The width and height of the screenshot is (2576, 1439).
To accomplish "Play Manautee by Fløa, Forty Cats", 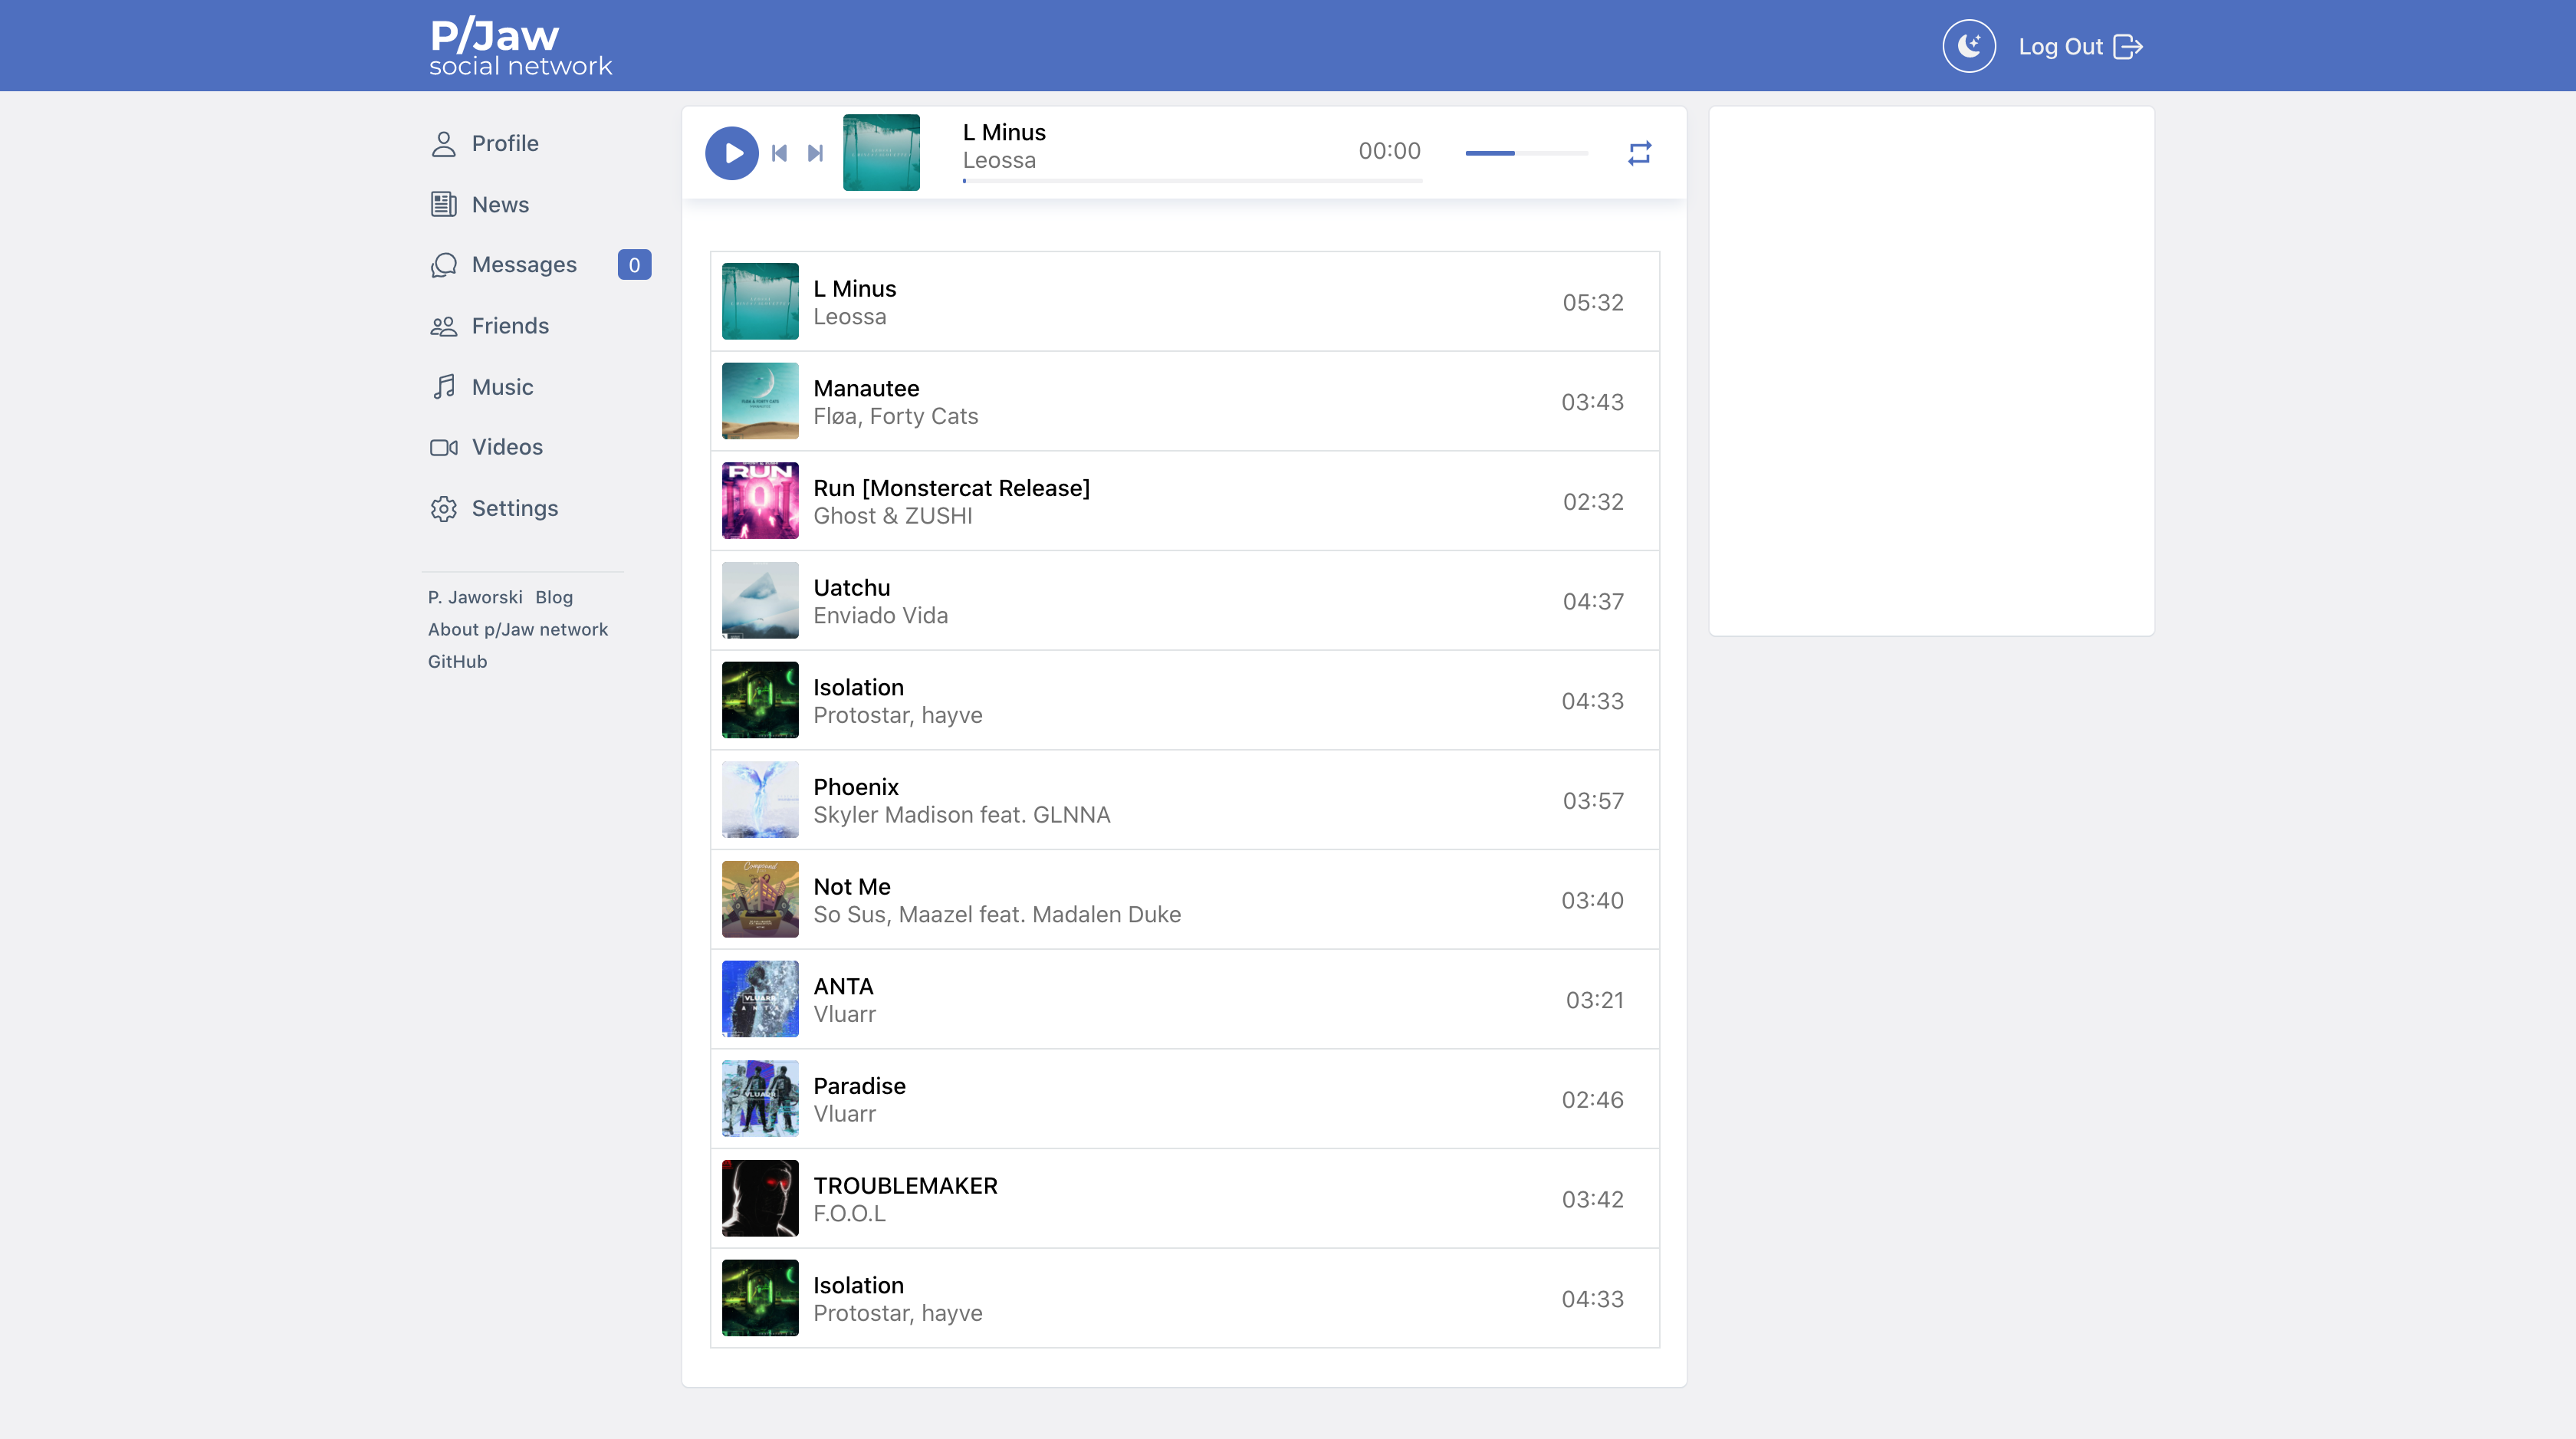I will (1184, 401).
